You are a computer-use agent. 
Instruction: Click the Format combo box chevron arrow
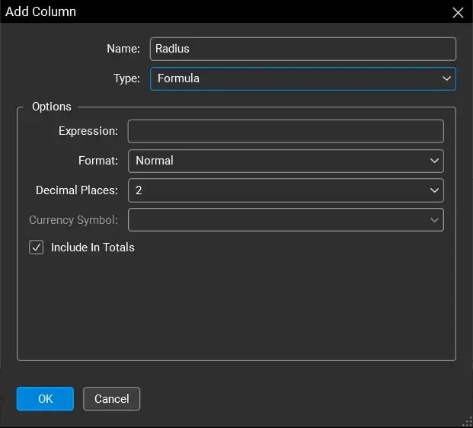[x=434, y=161]
